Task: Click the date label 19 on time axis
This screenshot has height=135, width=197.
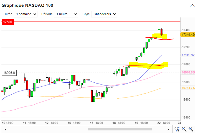Action: 136,123
